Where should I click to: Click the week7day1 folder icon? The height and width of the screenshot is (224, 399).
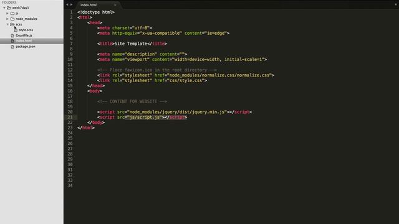coord(9,8)
